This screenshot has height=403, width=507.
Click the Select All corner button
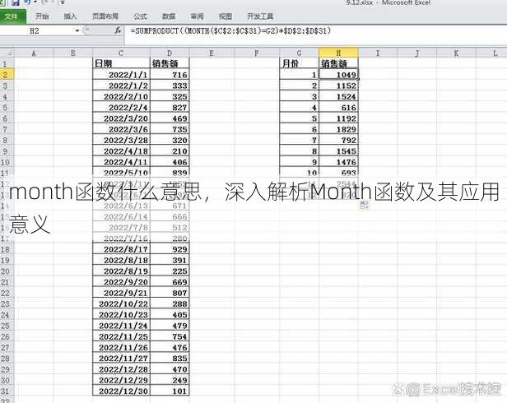7,53
